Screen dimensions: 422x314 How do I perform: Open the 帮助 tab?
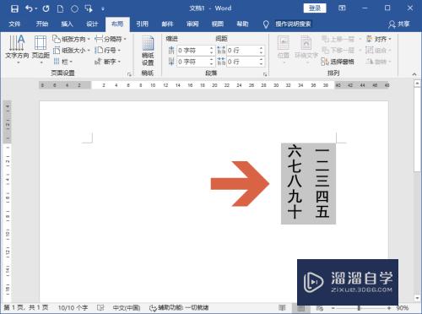(242, 24)
